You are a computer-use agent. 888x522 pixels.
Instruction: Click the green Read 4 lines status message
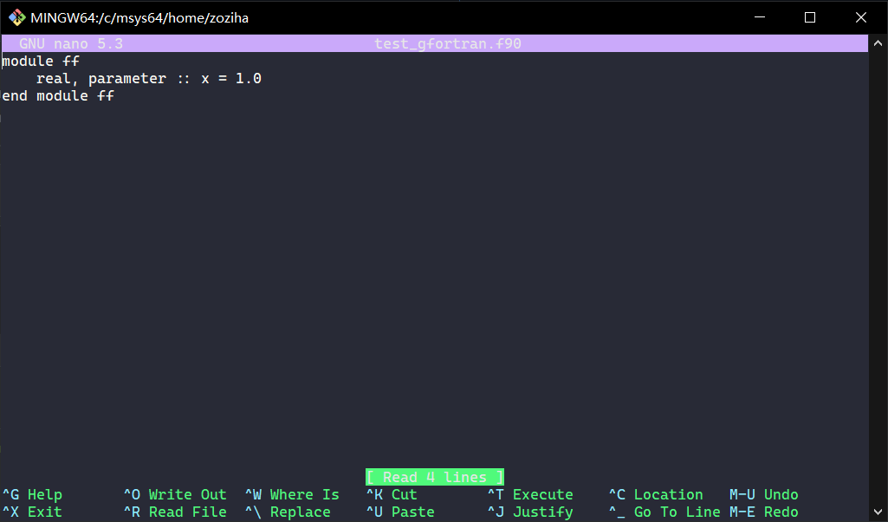point(434,476)
